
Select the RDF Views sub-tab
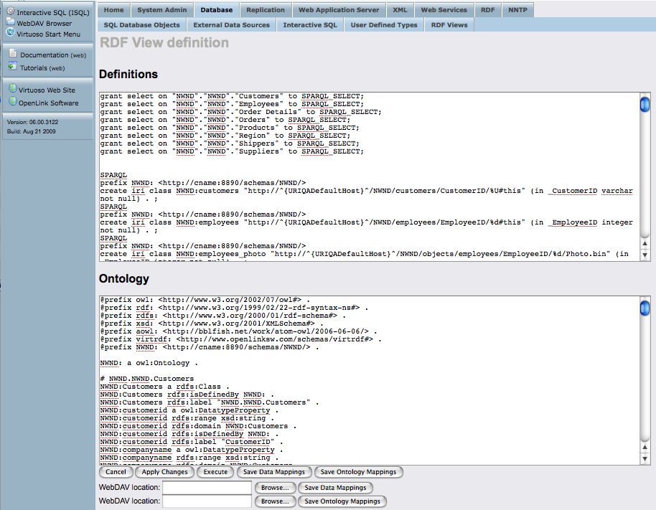pos(449,25)
